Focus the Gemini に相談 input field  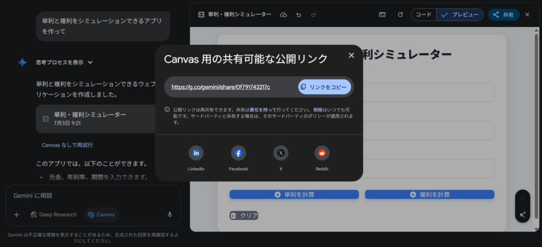point(93,196)
